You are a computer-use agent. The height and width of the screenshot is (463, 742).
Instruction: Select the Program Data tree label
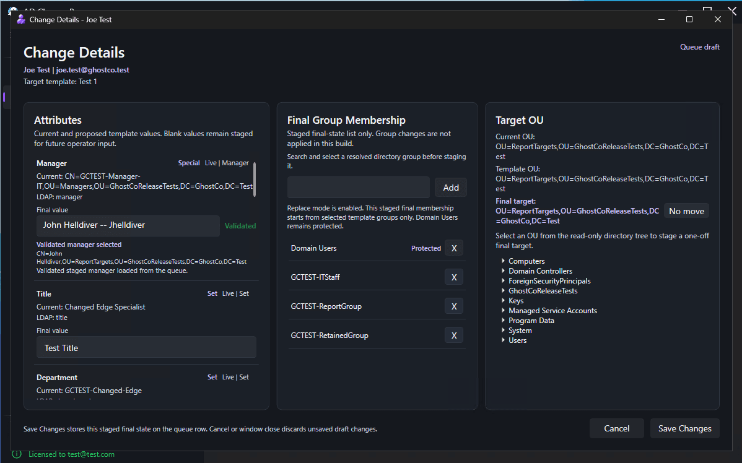(x=531, y=321)
